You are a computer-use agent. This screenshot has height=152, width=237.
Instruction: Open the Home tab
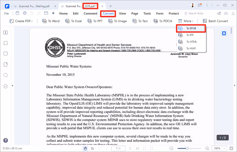point(63,13)
